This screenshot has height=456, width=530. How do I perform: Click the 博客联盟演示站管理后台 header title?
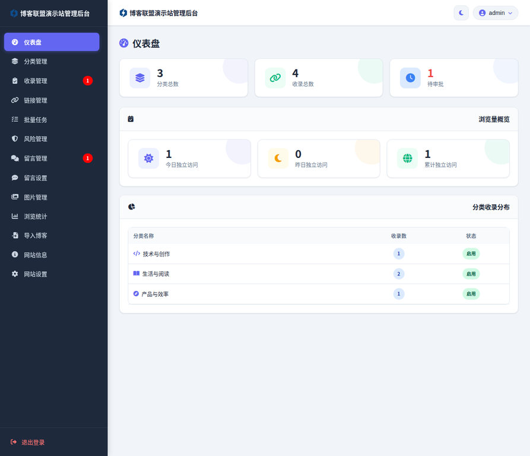click(x=164, y=13)
